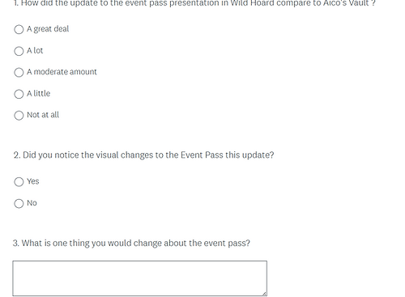The width and height of the screenshot is (405, 297).
Task: Select the "Not at all" radio circle
Action: pyautogui.click(x=19, y=115)
